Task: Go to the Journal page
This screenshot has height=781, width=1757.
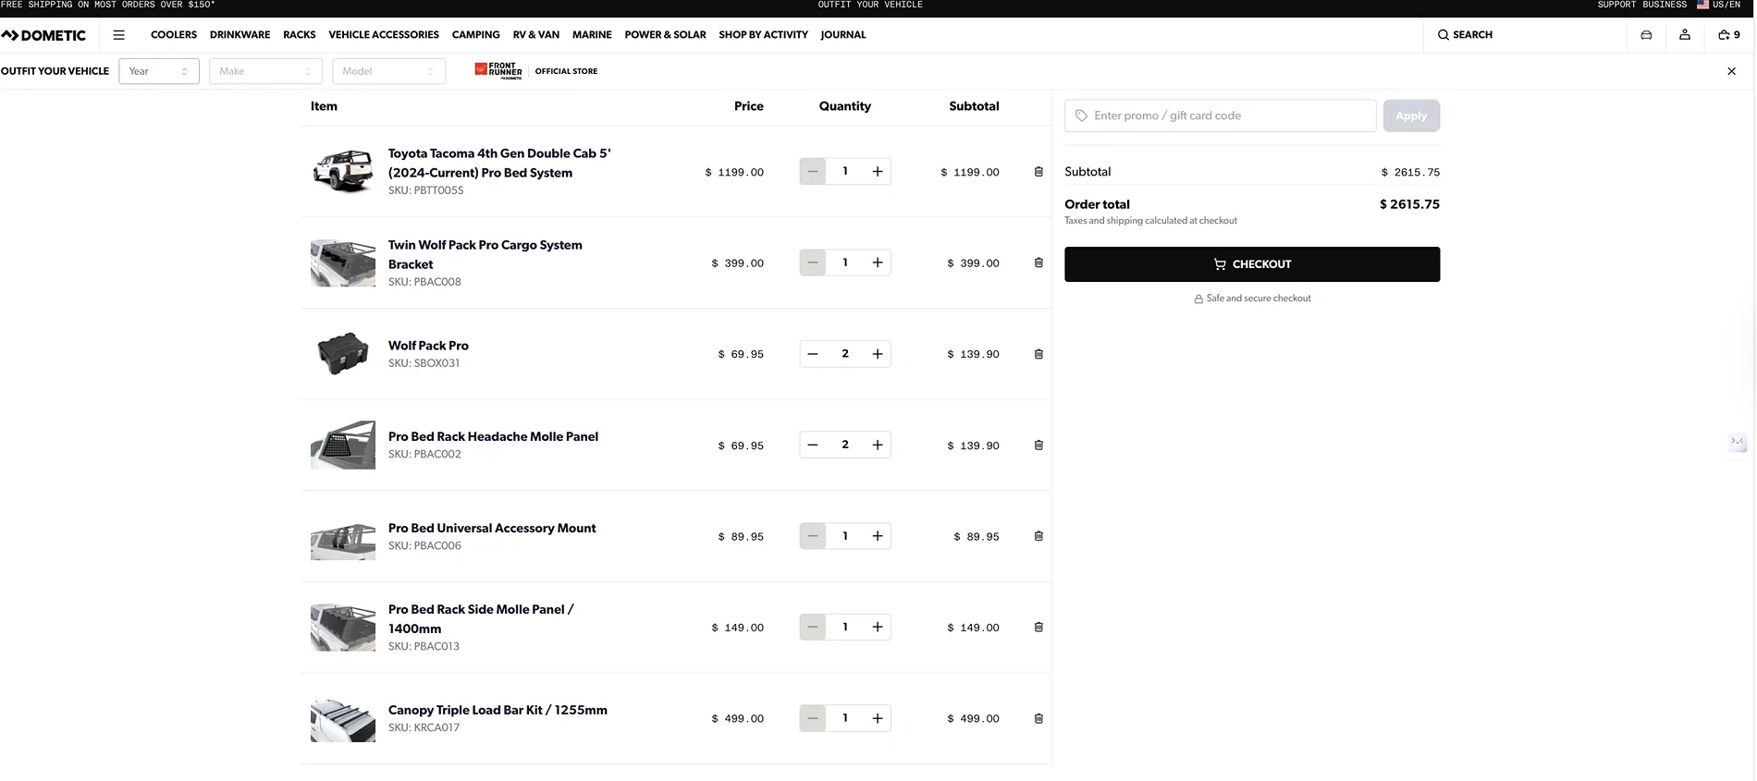Action: click(x=843, y=35)
